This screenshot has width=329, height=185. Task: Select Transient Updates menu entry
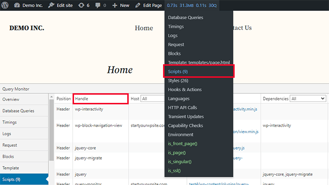tap(186, 116)
